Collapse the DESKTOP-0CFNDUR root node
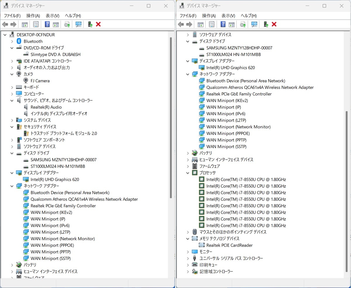Viewport: 351px width, 288px height. [x=5, y=35]
